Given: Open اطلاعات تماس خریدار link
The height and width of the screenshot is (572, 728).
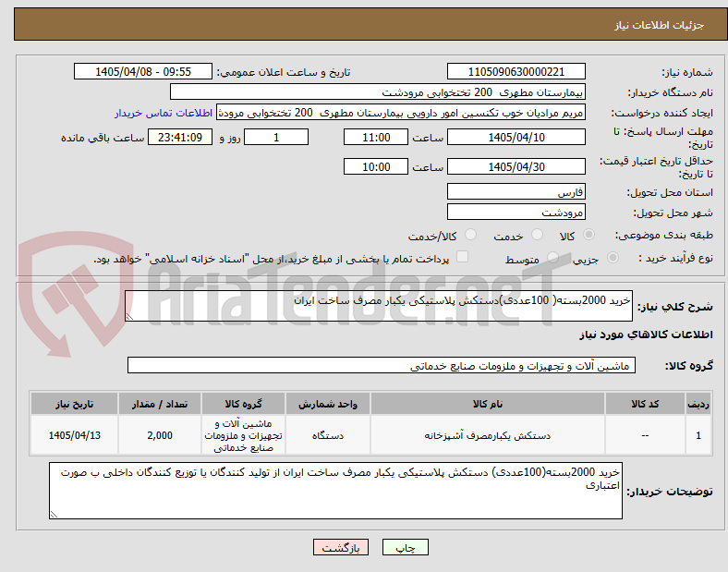Looking at the screenshot, I should [164, 113].
